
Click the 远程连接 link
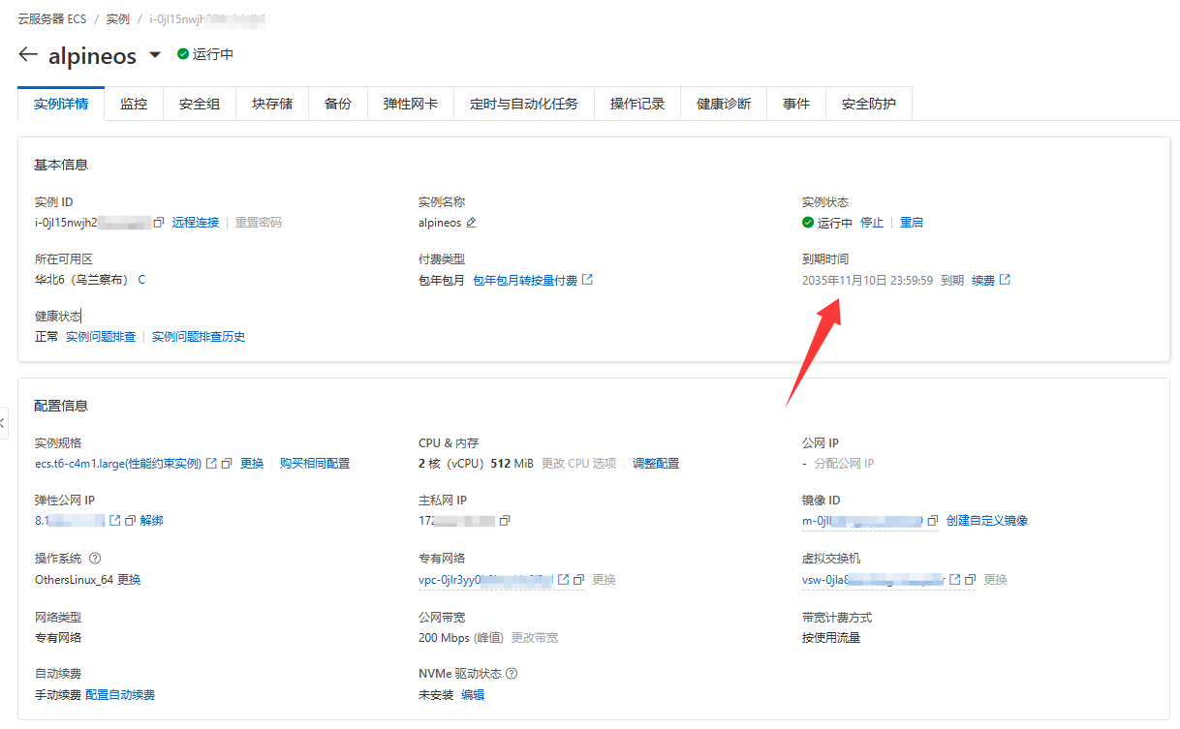[196, 223]
